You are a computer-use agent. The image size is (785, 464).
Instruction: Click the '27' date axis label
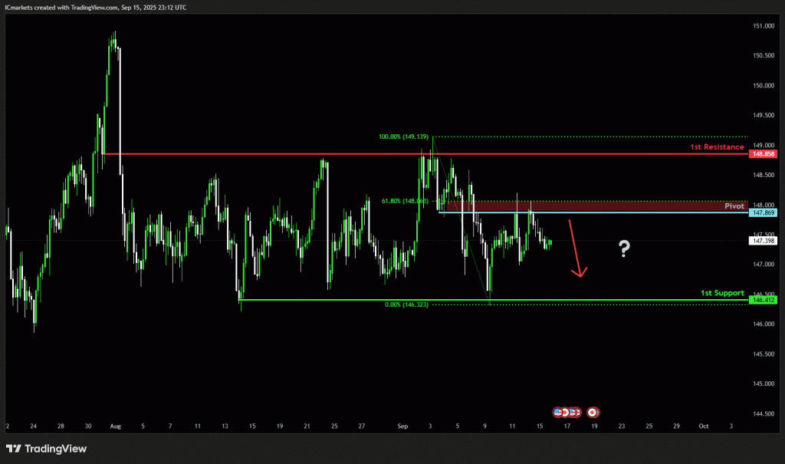point(362,426)
